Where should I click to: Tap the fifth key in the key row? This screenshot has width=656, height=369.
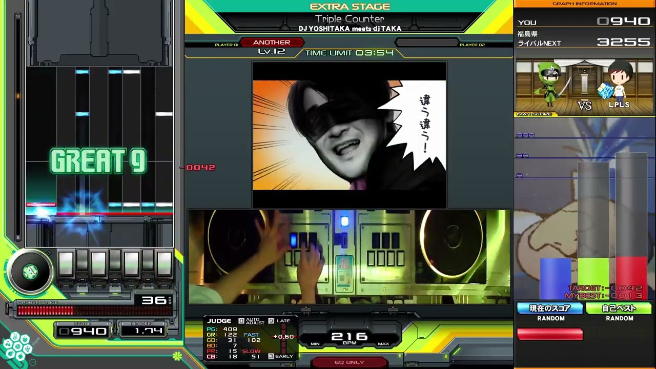click(x=131, y=265)
